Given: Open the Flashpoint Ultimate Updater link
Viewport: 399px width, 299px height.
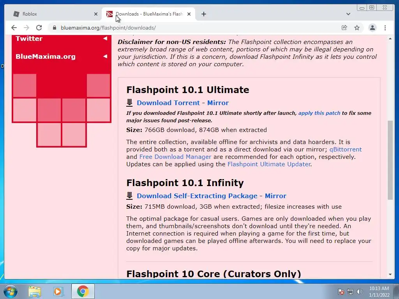Looking at the screenshot, I should click(269, 164).
